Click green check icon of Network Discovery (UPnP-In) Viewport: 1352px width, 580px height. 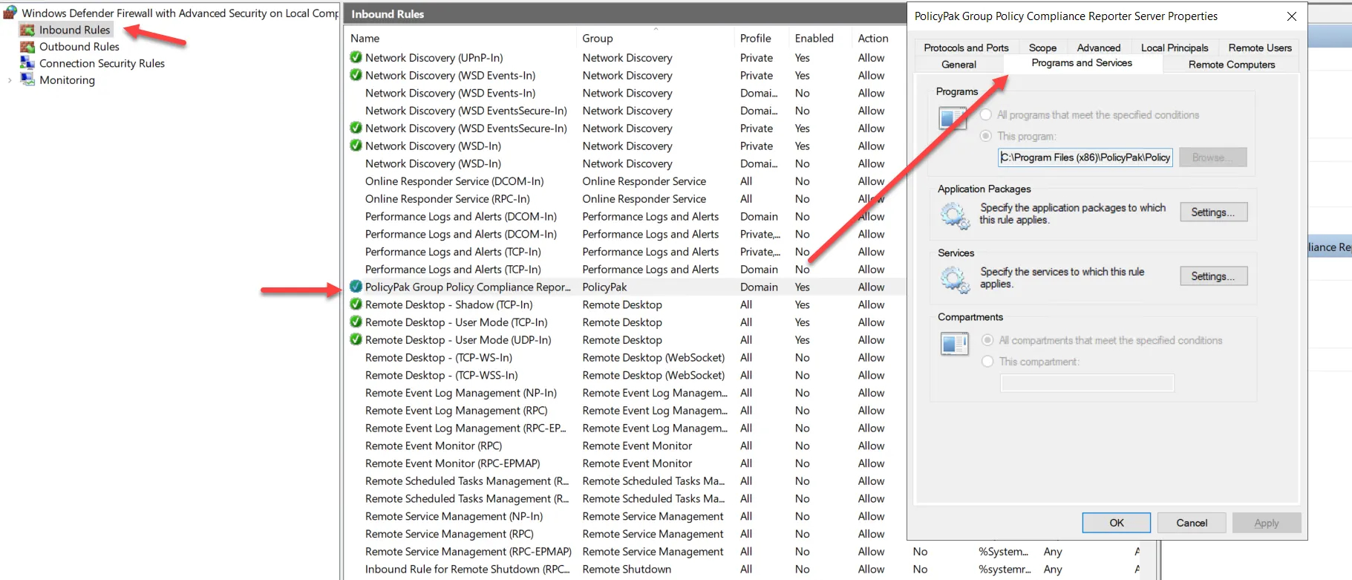[356, 57]
